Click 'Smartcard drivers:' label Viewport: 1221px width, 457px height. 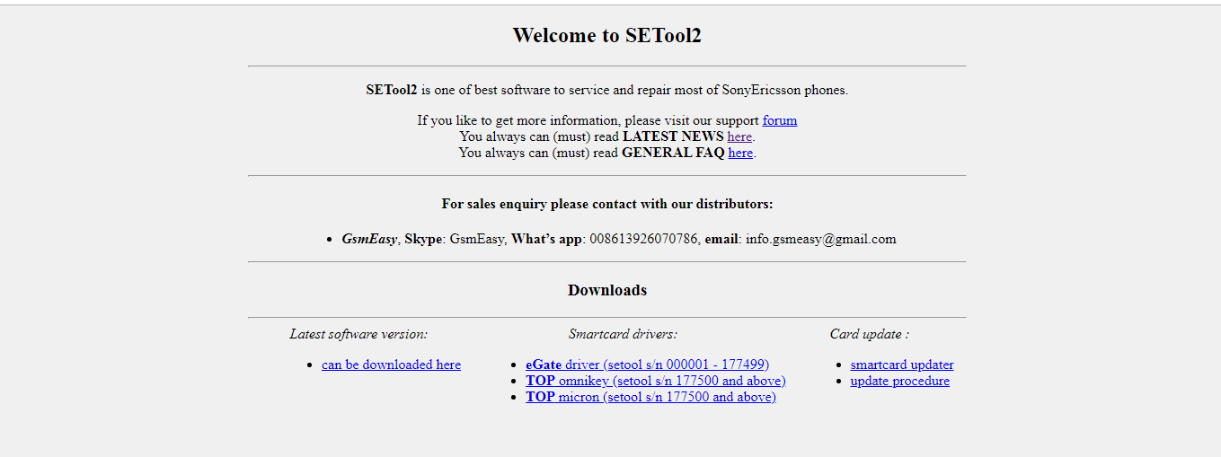pyautogui.click(x=623, y=334)
